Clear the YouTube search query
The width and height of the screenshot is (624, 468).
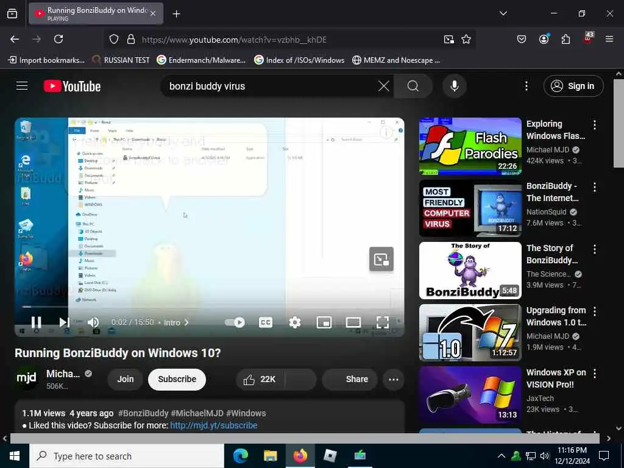(x=384, y=86)
